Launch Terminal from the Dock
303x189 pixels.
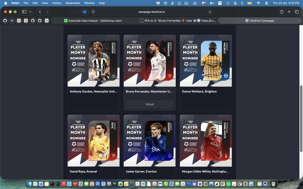click(52, 184)
